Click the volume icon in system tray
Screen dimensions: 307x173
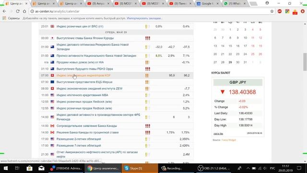tap(265, 168)
